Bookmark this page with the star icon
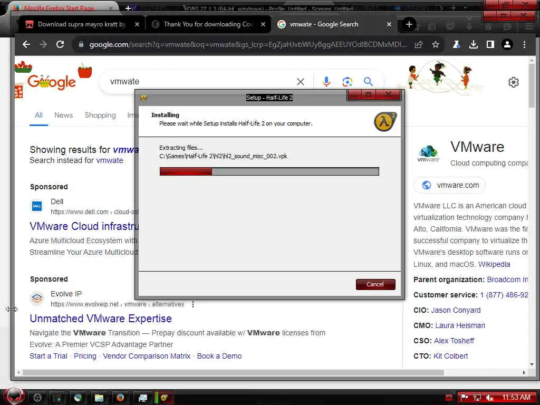This screenshot has height=405, width=540. [436, 44]
